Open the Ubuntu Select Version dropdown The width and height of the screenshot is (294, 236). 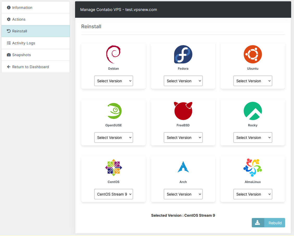pyautogui.click(x=253, y=81)
